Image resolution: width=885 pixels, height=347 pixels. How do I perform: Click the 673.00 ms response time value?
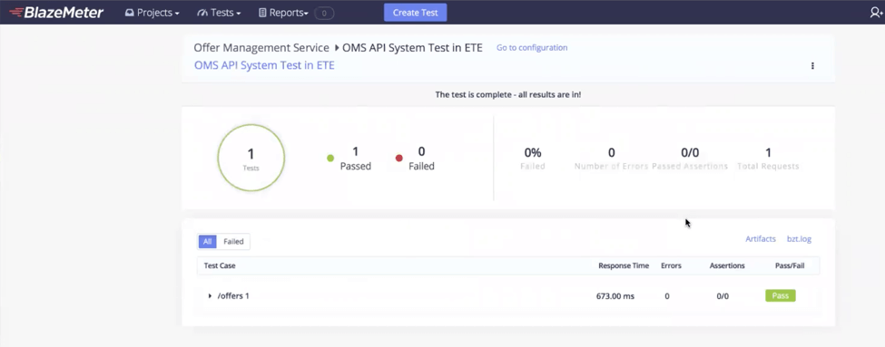[x=615, y=295]
